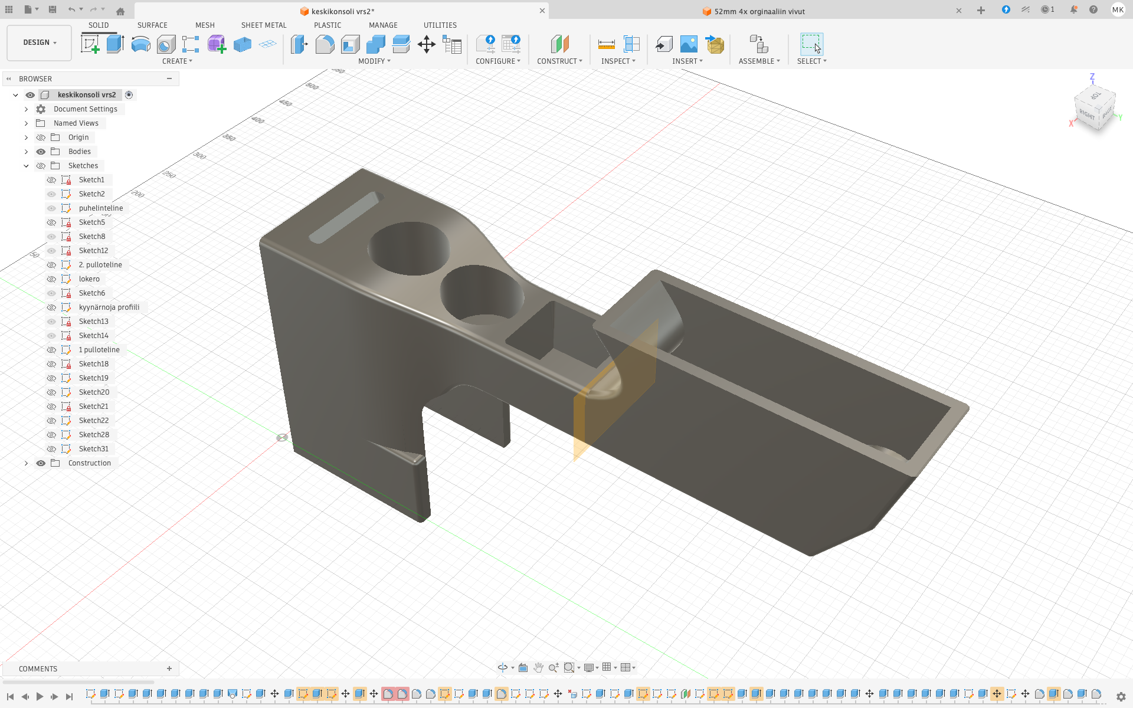Switch to the MESH tab
Image resolution: width=1133 pixels, height=708 pixels.
coord(205,25)
